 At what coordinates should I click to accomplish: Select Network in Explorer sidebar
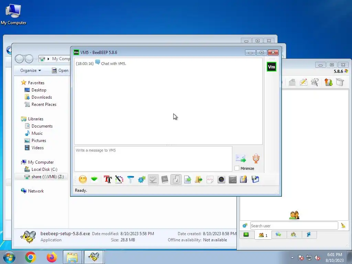[x=36, y=191]
